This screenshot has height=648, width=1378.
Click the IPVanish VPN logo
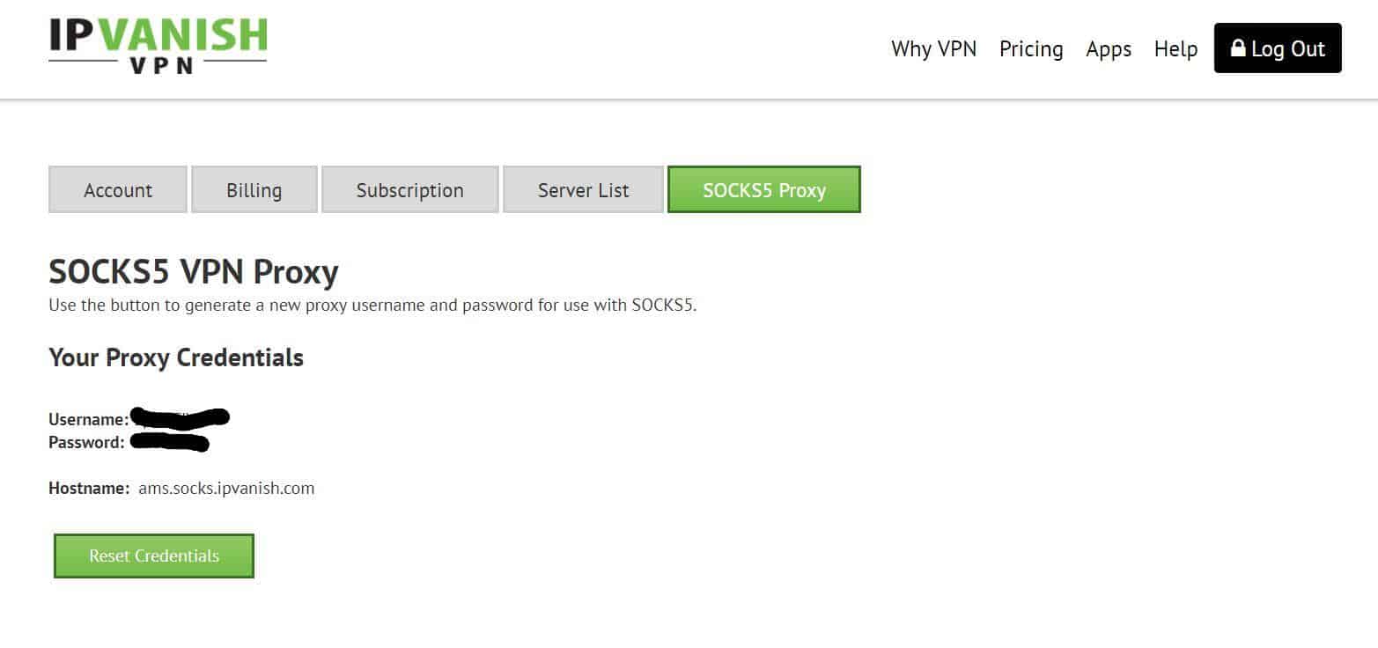[158, 45]
